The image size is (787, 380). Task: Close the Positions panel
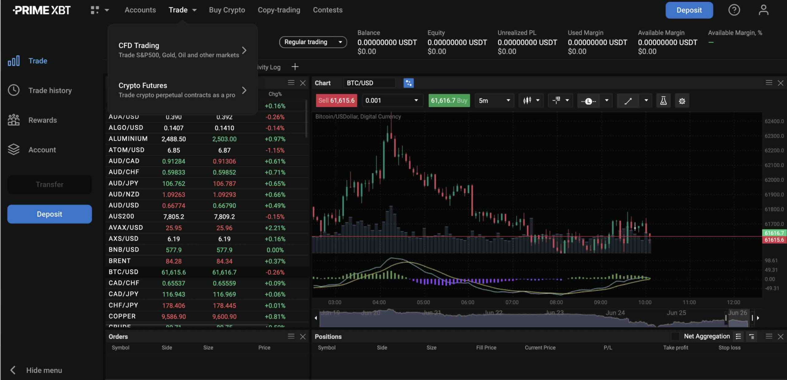[x=781, y=337]
